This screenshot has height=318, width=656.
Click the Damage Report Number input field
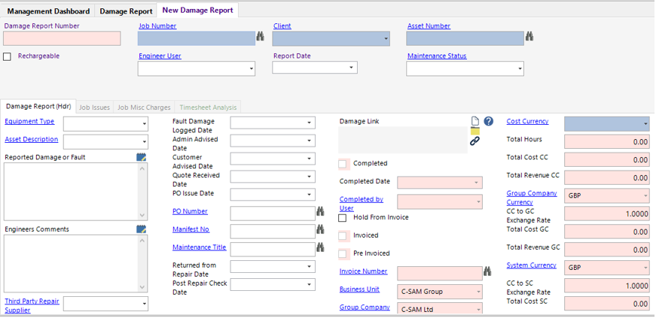tap(62, 38)
